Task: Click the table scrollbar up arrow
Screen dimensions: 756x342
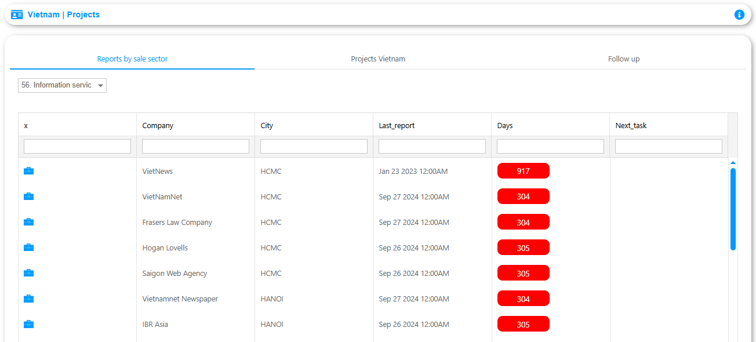Action: 733,163
